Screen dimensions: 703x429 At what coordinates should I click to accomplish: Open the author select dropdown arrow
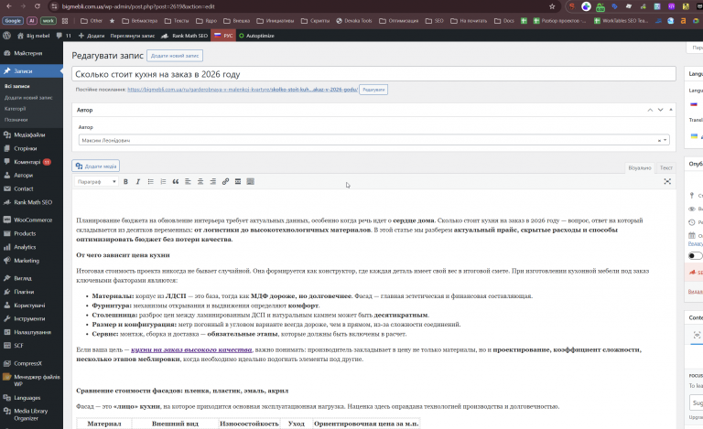[x=665, y=140]
